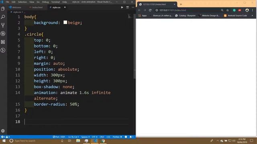Image resolution: width=257 pixels, height=144 pixels.
Task: Change line ending via CRLF status item
Action: pyautogui.click(x=102, y=137)
